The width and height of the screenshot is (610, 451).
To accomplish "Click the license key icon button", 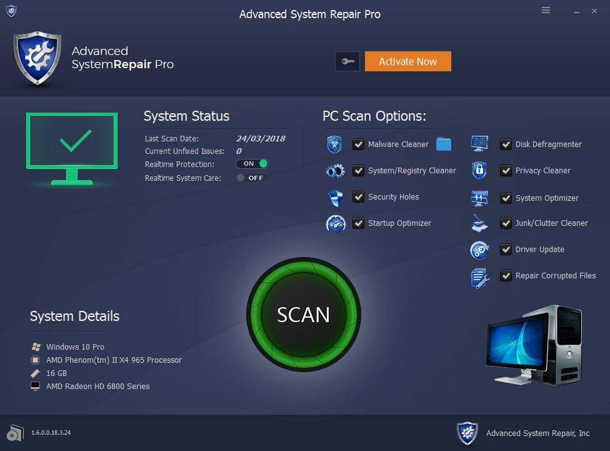I will point(347,61).
